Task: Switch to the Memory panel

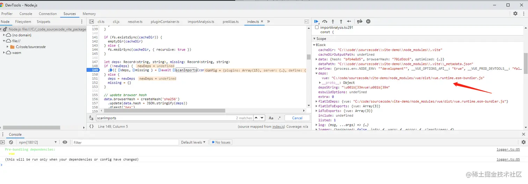Action: pyautogui.click(x=89, y=14)
